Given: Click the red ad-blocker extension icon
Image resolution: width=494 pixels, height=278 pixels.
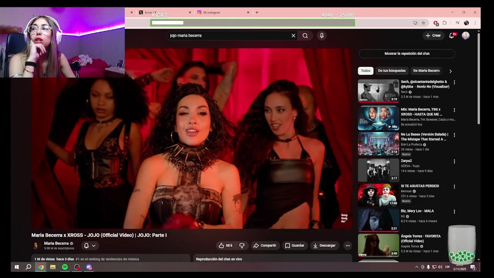Looking at the screenshot, I should click(x=436, y=23).
